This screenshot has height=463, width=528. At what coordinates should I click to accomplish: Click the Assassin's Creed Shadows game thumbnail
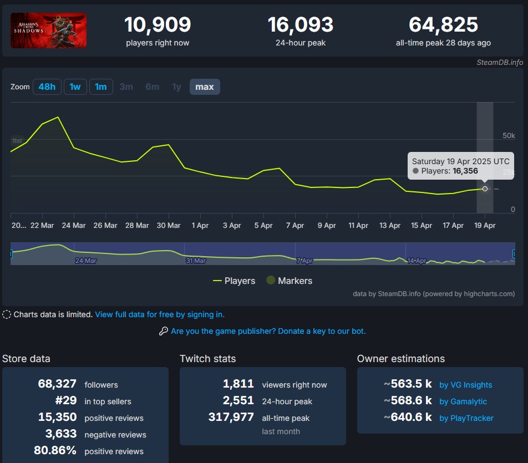(48, 30)
